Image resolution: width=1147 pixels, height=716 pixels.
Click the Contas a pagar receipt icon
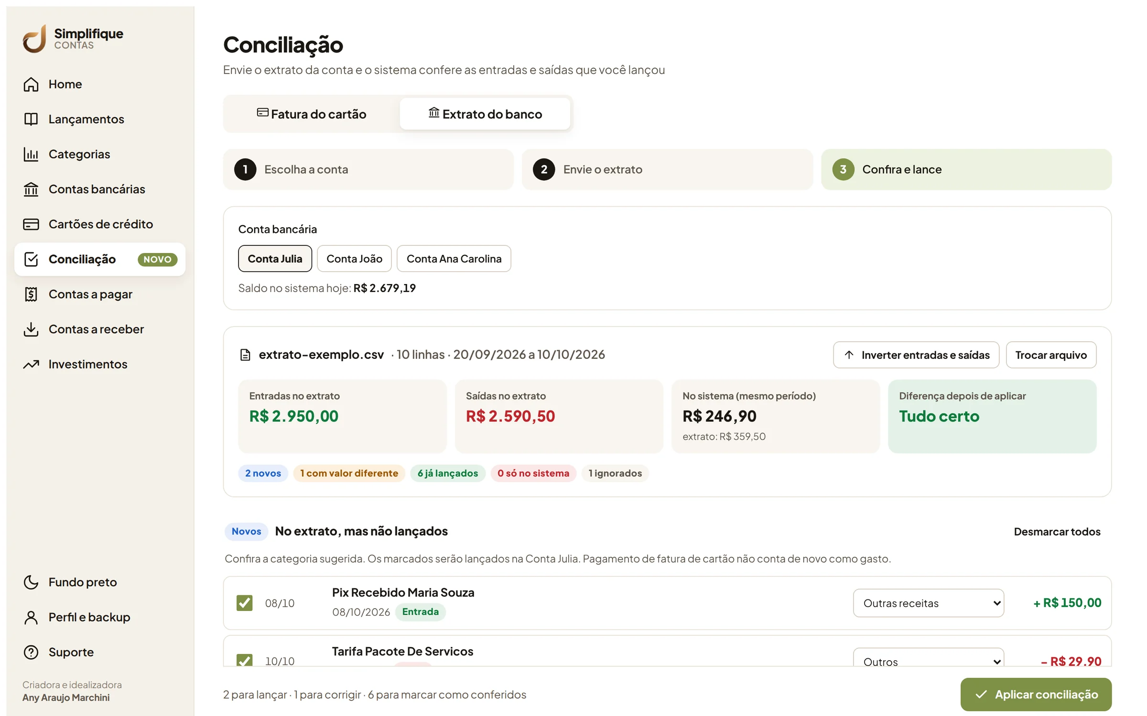tap(31, 294)
